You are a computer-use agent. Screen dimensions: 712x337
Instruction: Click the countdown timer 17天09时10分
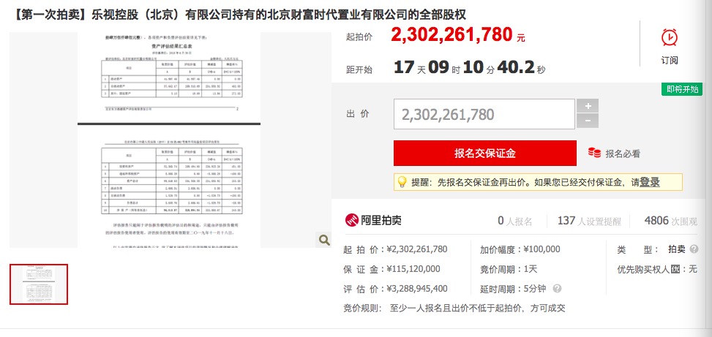coord(470,68)
